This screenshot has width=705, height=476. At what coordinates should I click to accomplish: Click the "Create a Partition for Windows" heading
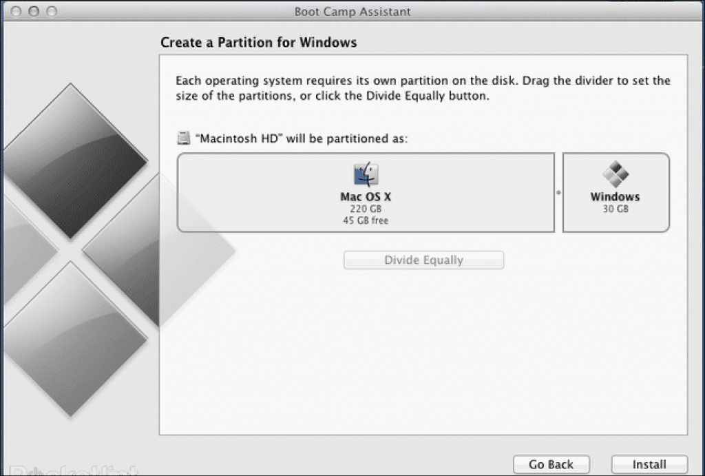pos(259,42)
